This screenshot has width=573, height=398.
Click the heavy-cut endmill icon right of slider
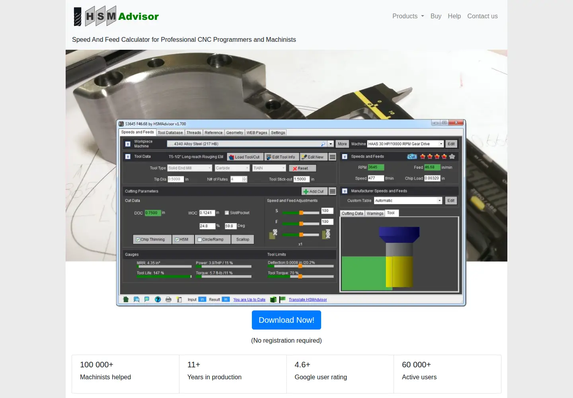(x=326, y=234)
